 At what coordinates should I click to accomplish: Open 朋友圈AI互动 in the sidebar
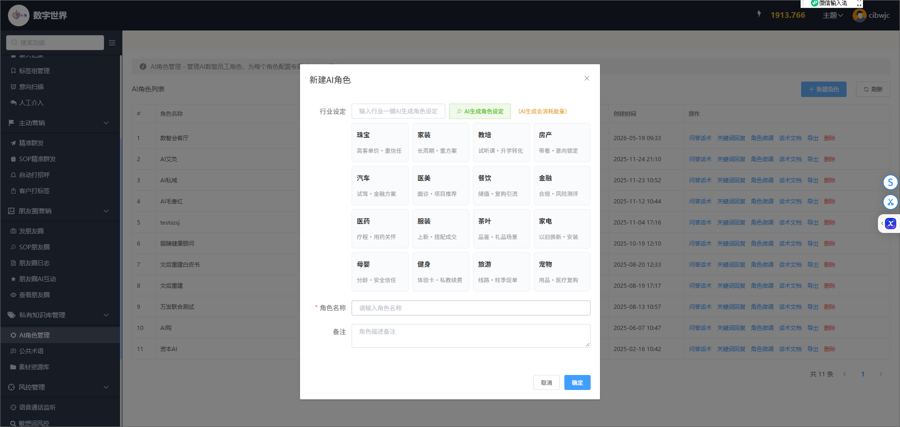pyautogui.click(x=60, y=279)
